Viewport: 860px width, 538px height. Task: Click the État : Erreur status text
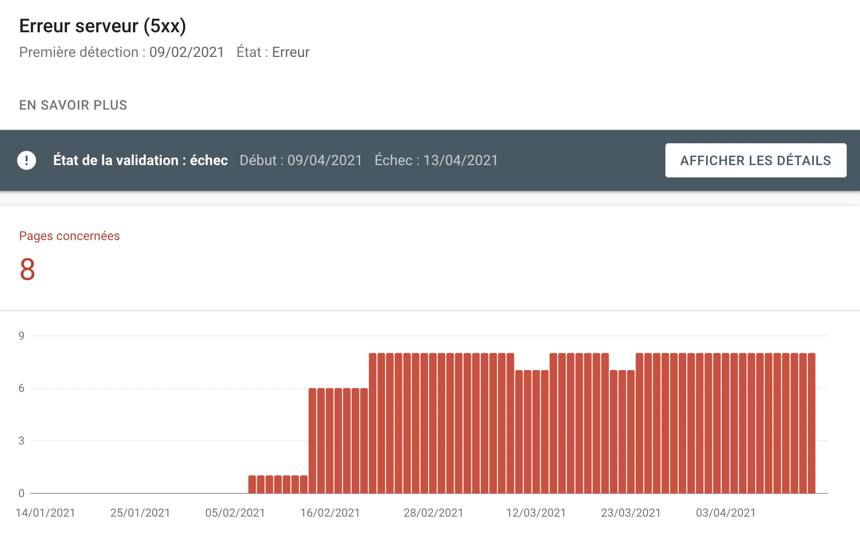coord(273,52)
